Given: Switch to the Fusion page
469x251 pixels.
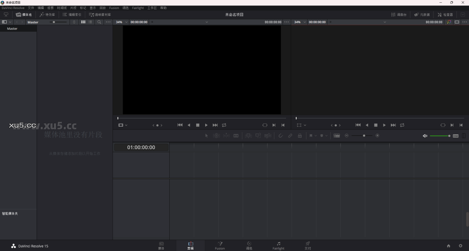Looking at the screenshot, I should pyautogui.click(x=220, y=246).
